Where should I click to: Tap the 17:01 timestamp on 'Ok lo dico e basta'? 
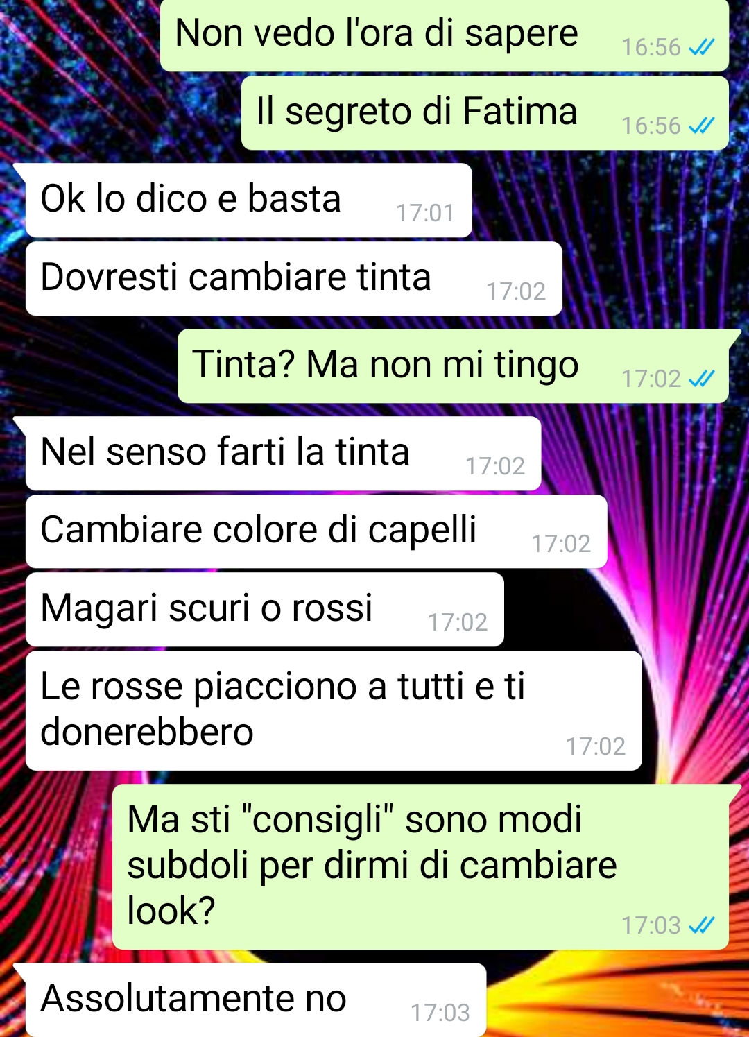[x=425, y=214]
